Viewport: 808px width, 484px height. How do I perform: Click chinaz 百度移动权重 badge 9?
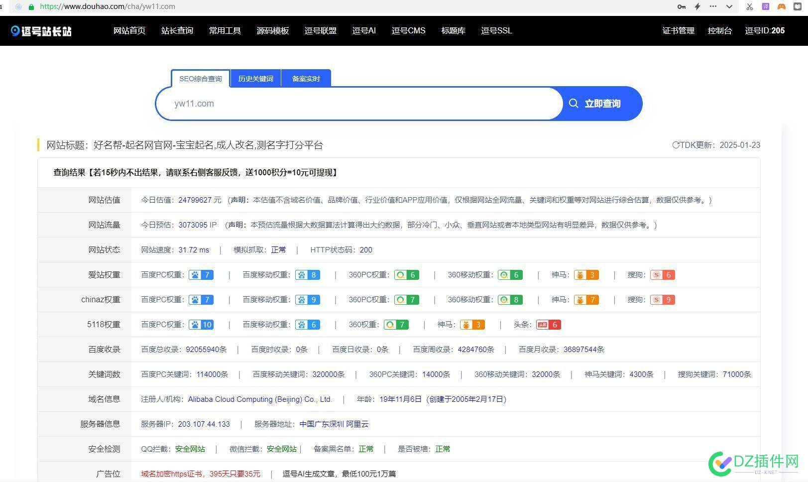307,300
